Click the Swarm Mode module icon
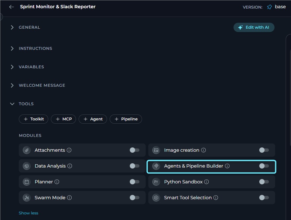The height and width of the screenshot is (220, 291). [27, 198]
